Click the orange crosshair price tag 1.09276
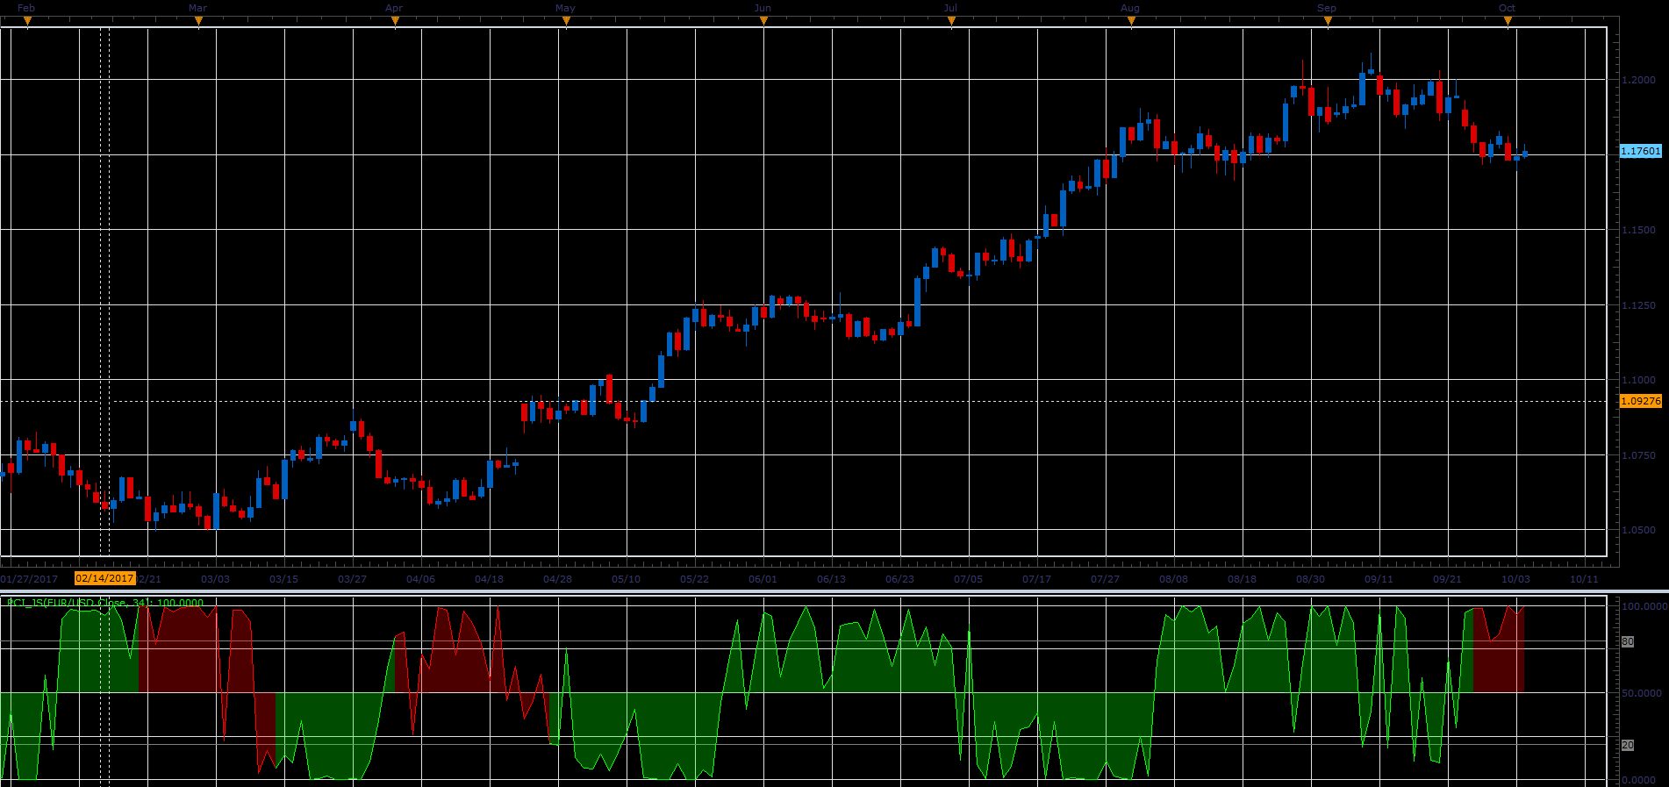The width and height of the screenshot is (1669, 787). (x=1641, y=401)
